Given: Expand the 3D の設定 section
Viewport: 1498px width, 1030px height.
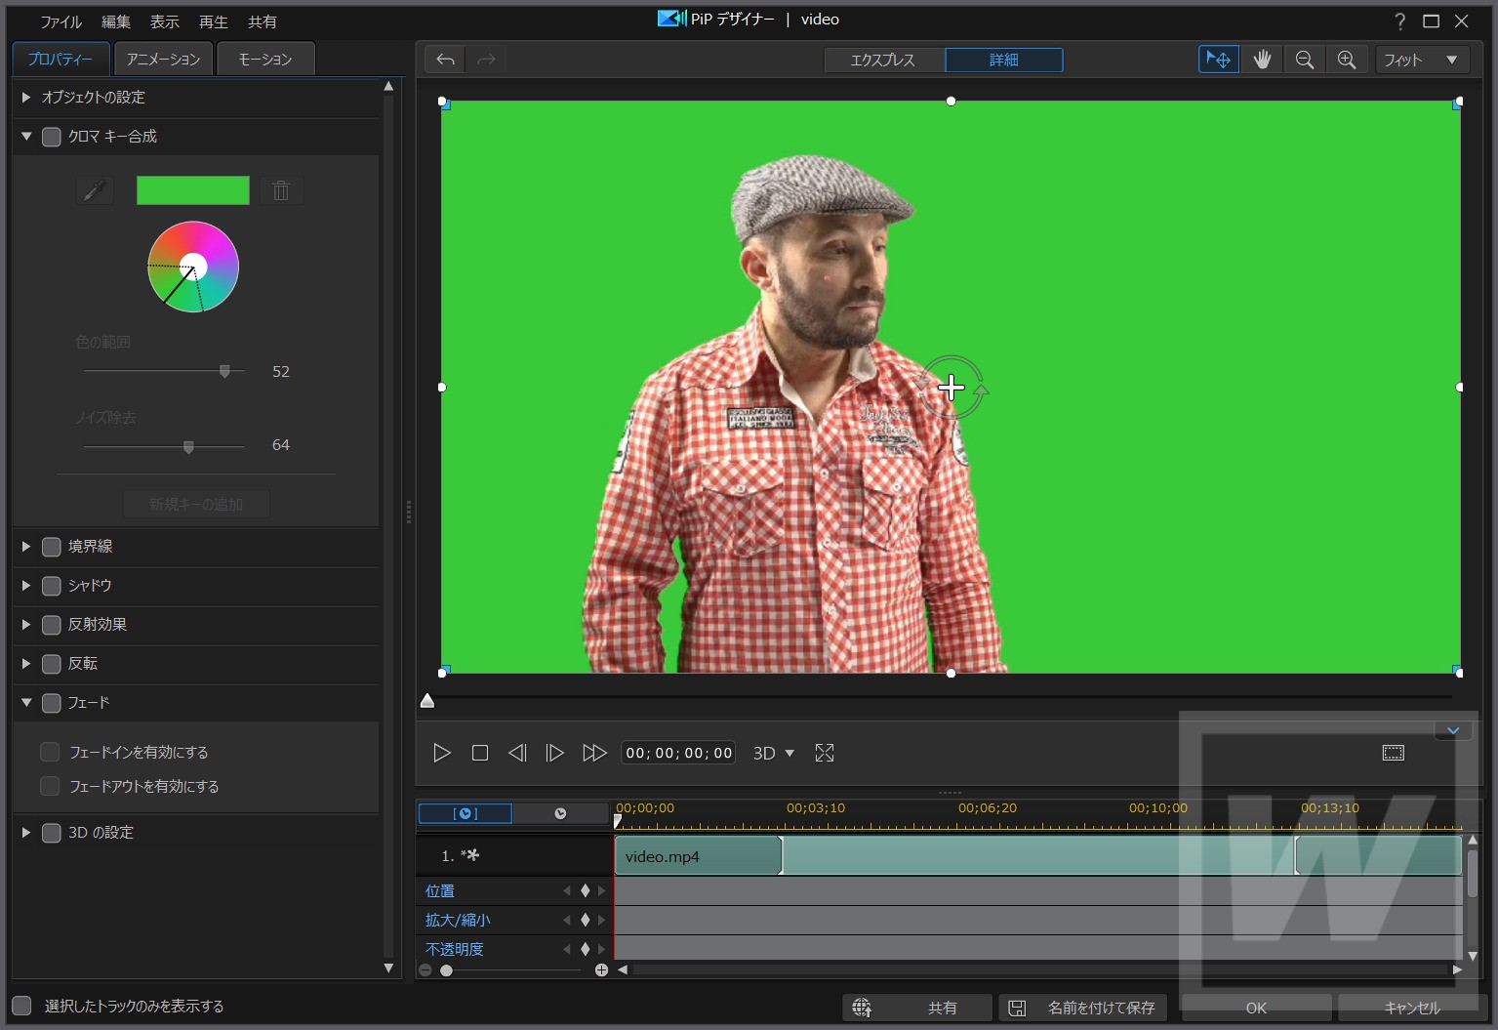Looking at the screenshot, I should point(26,833).
